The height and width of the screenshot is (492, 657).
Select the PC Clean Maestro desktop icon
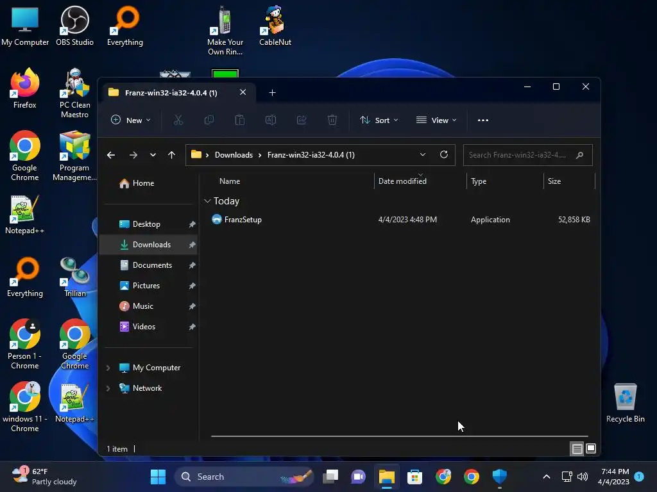pos(74,94)
